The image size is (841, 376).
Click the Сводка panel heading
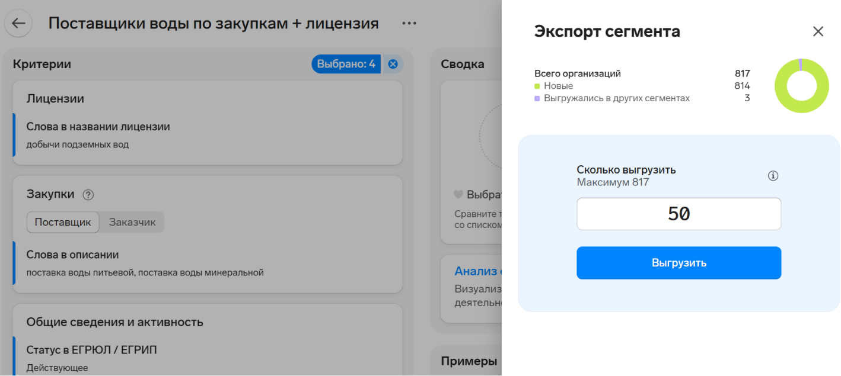tap(463, 64)
